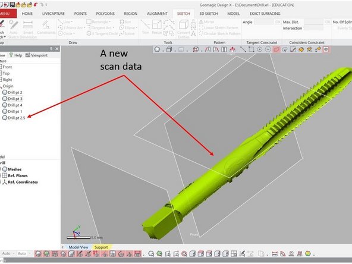This screenshot has width=352, height=264.
Task: Select Meshes in the model tree
Action: [x=12, y=169]
